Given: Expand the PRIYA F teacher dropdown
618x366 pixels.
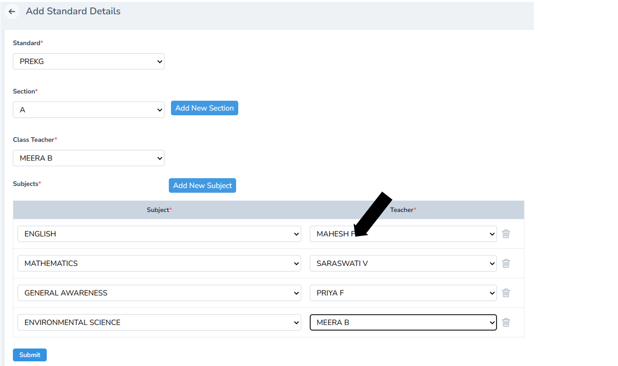Looking at the screenshot, I should [x=403, y=293].
